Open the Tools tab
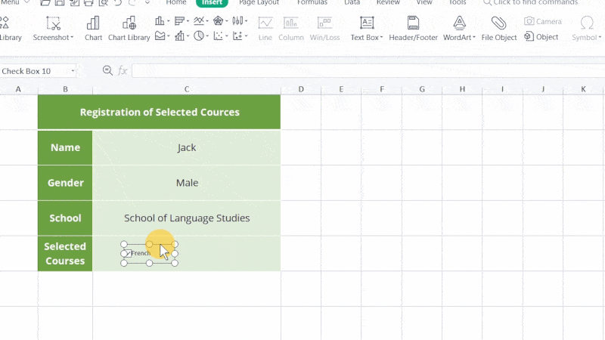Viewport: 605px width, 340px height. 458,2
